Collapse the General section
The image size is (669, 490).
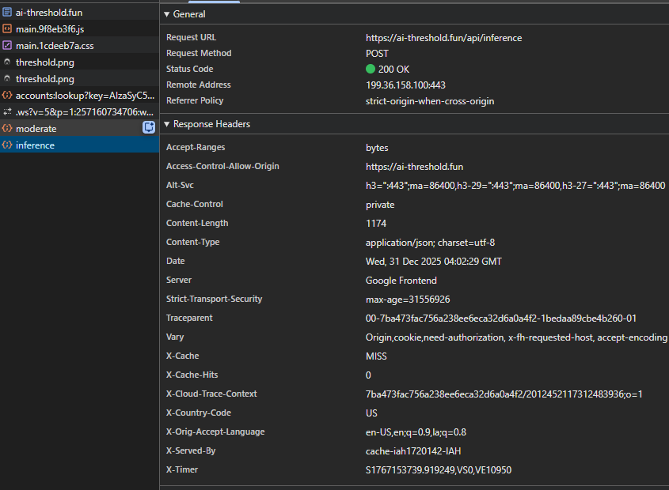(x=167, y=14)
